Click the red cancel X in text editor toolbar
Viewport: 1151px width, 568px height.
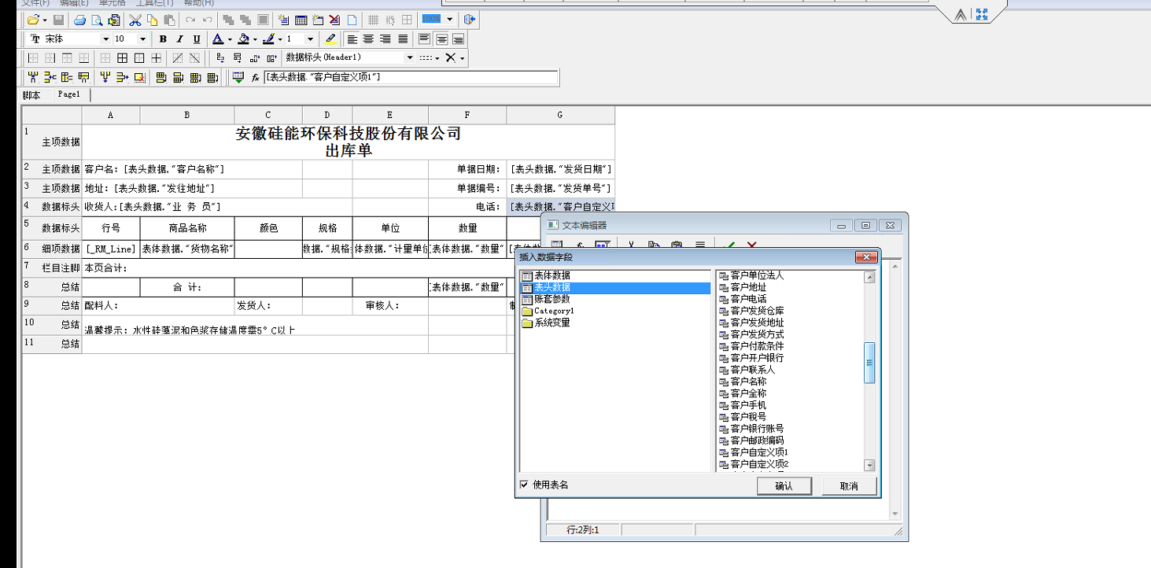(x=751, y=245)
